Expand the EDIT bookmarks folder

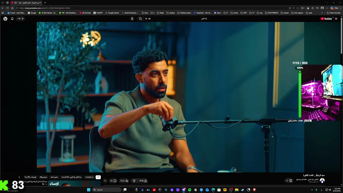244,13
